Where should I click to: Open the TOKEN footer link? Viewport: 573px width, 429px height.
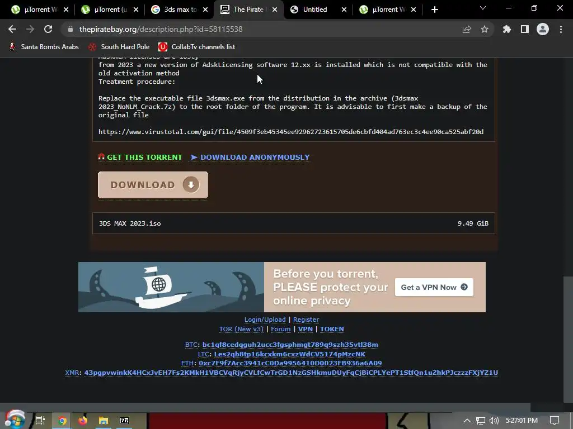point(332,329)
